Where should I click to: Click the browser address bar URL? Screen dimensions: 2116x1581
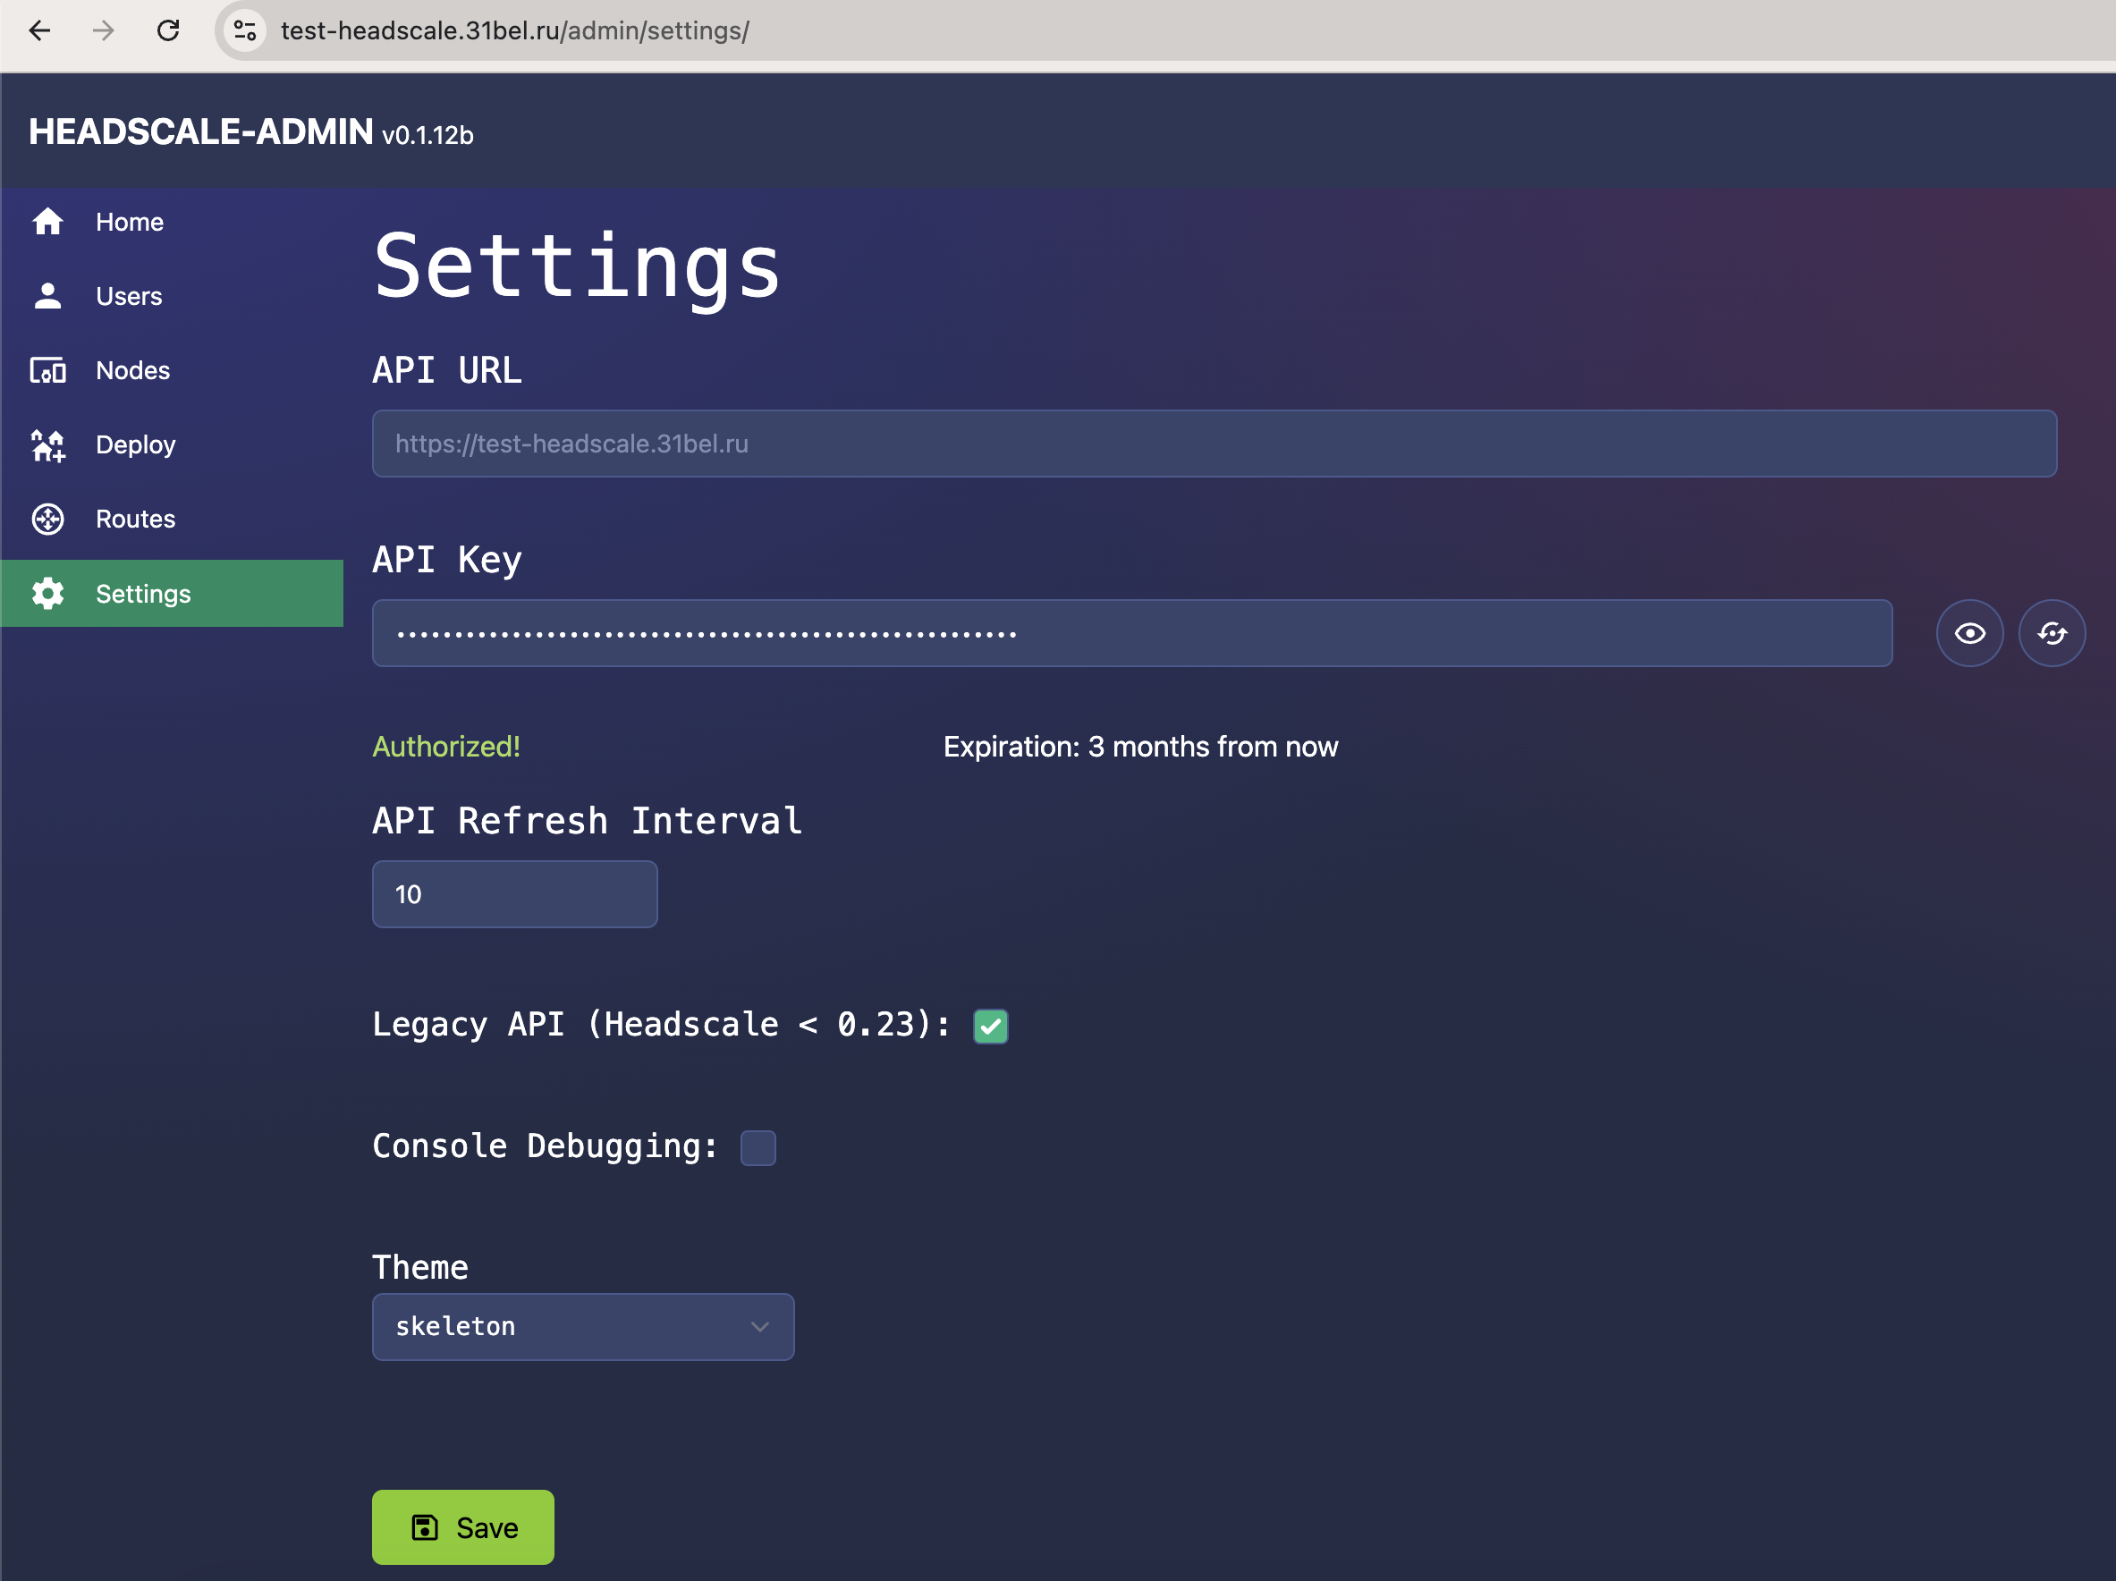(x=514, y=30)
